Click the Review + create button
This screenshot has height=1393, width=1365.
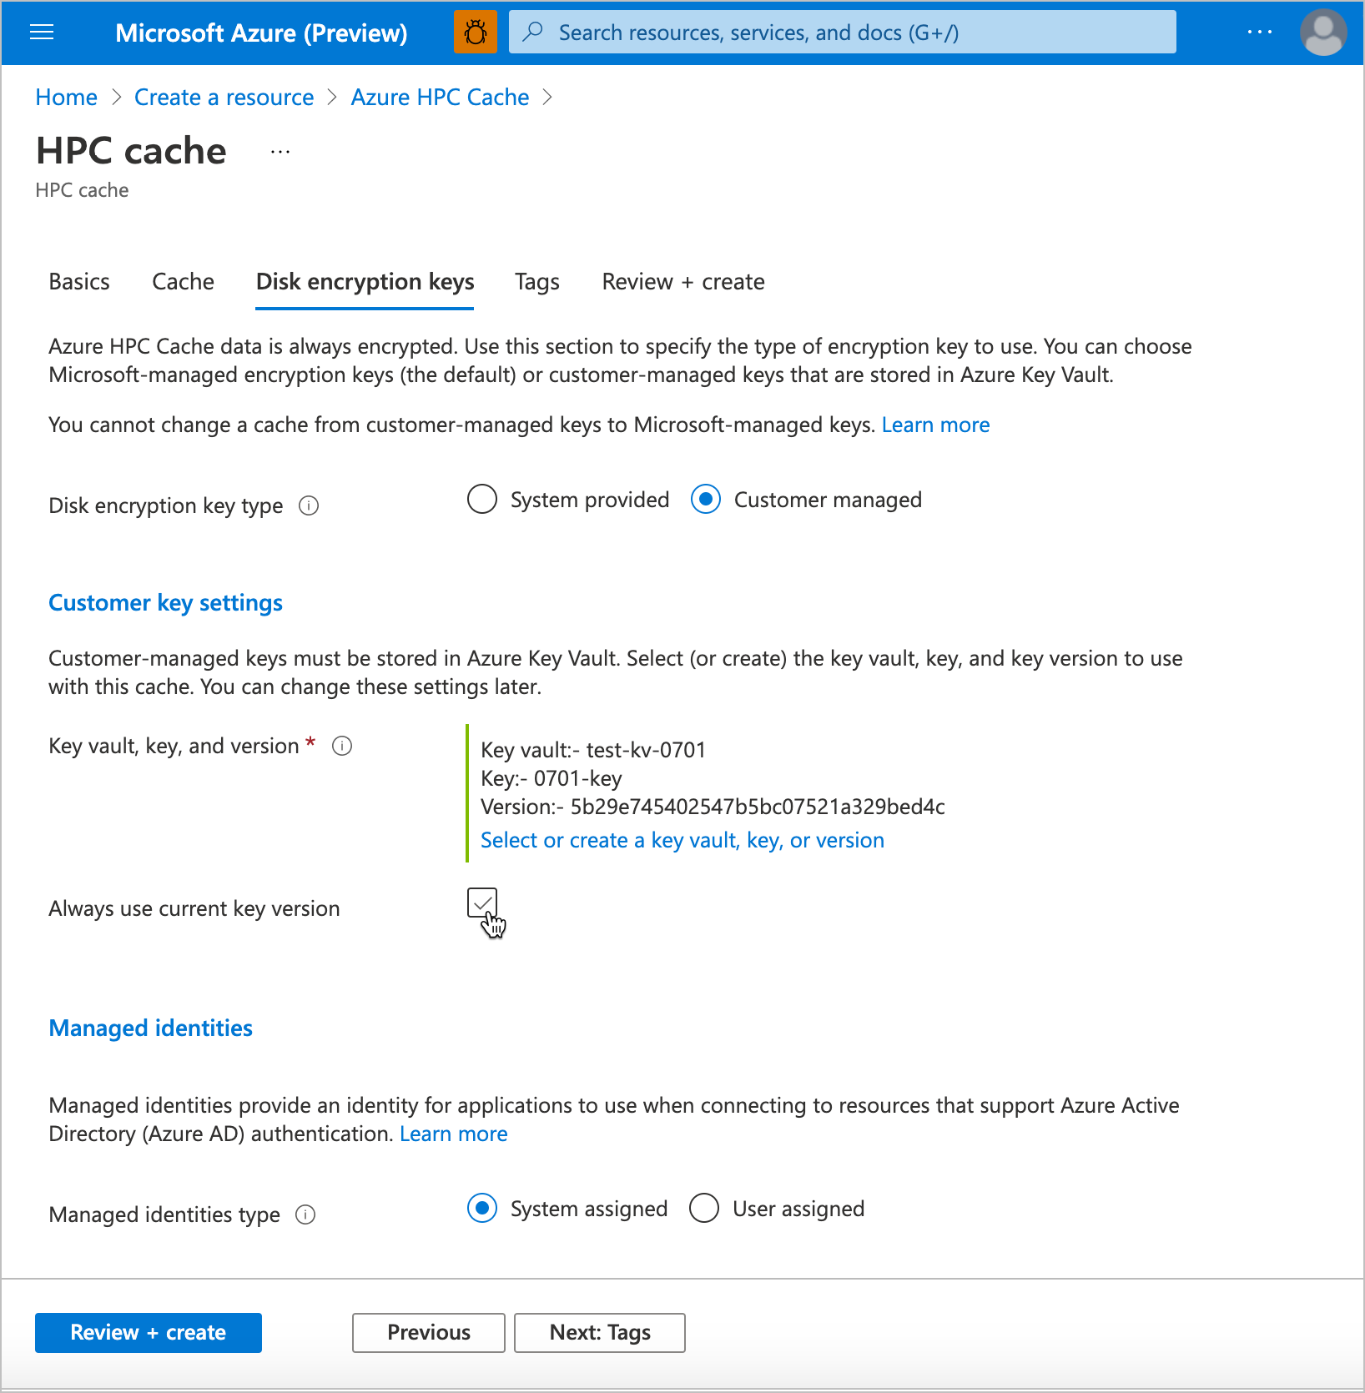148,1332
